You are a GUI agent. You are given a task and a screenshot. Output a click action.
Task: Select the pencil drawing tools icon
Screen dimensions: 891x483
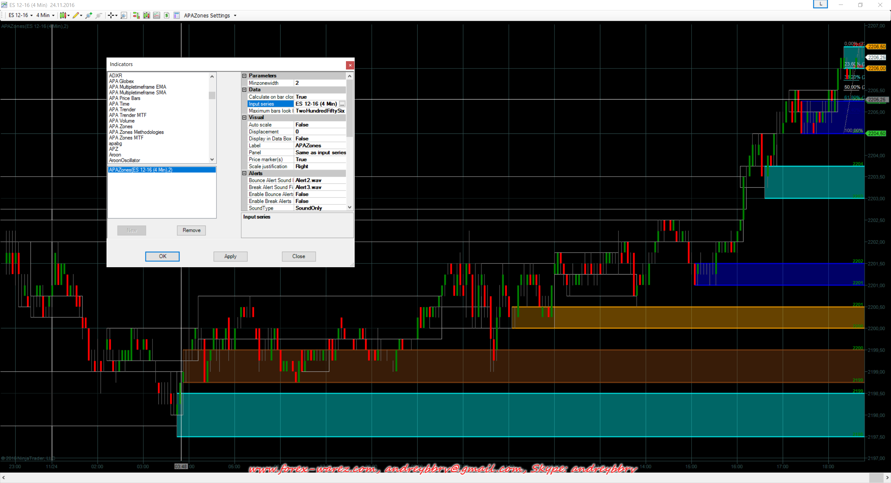[x=76, y=15]
